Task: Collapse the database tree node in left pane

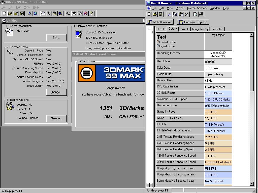Action: click(149, 28)
